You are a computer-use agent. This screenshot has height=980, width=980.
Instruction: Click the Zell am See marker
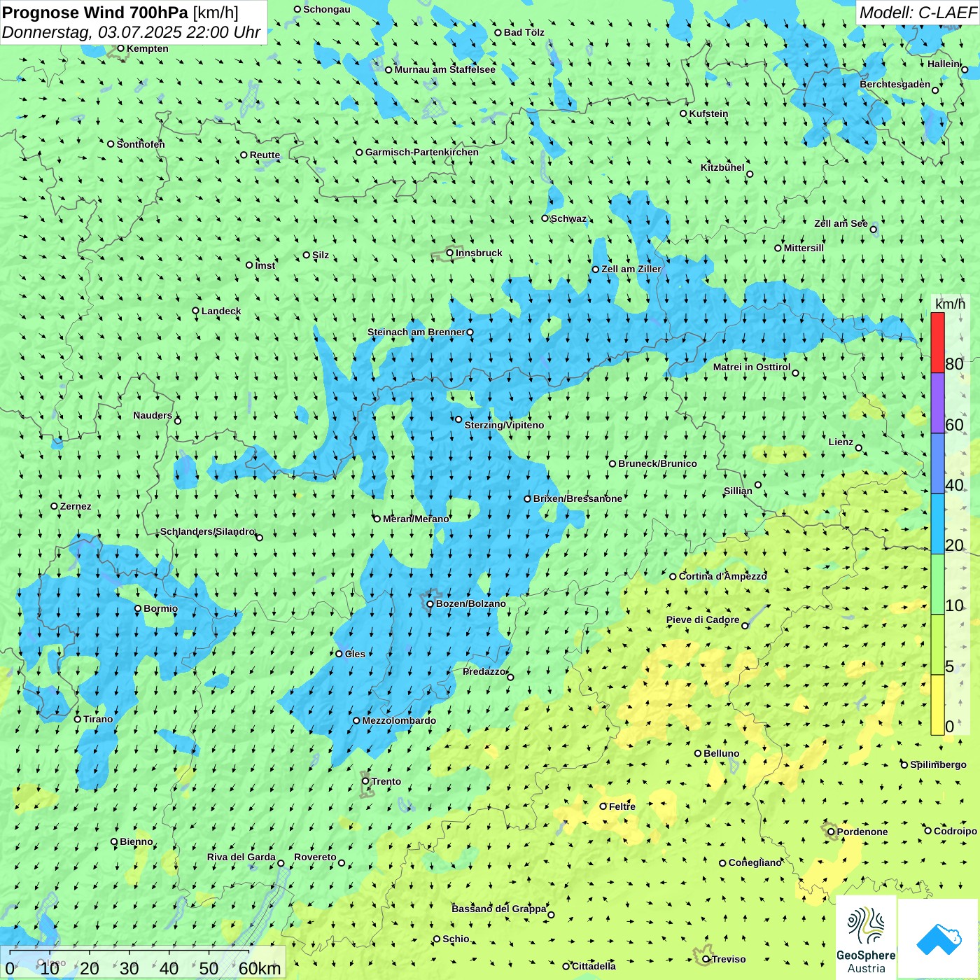[873, 230]
